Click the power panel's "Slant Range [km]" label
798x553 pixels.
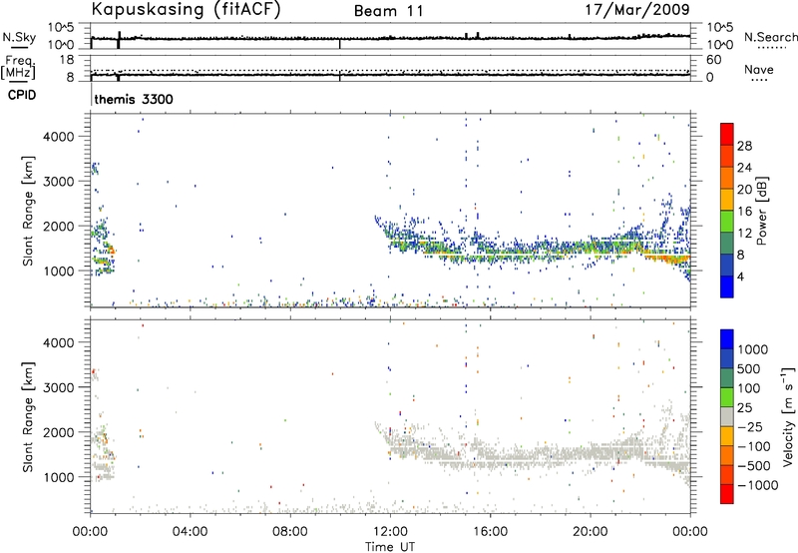(28, 211)
